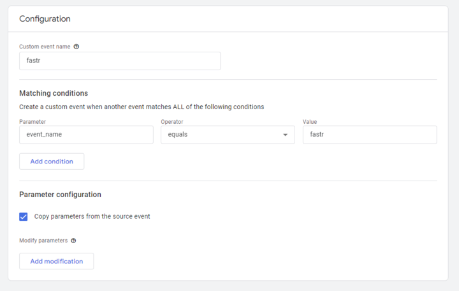Click the Operator field label
The height and width of the screenshot is (291, 459).
(x=172, y=122)
